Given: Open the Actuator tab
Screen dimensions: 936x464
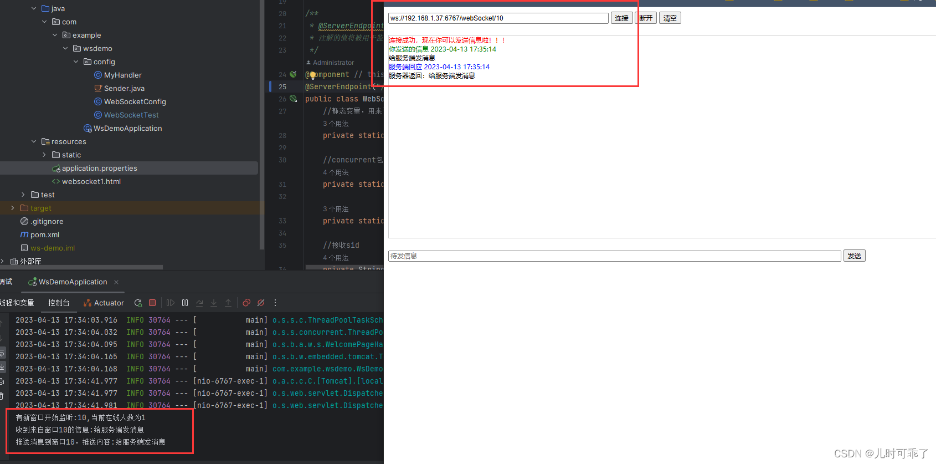Looking at the screenshot, I should pyautogui.click(x=104, y=303).
